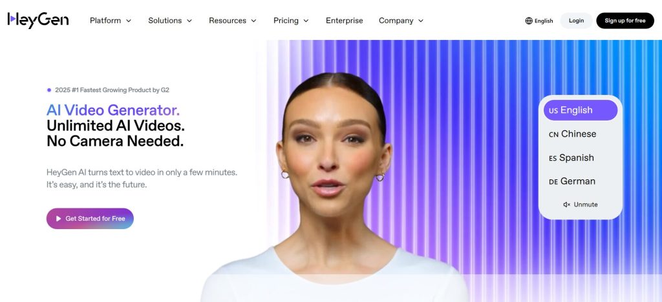
Task: Click the purple dot beside G2 badge
Action: click(49, 90)
